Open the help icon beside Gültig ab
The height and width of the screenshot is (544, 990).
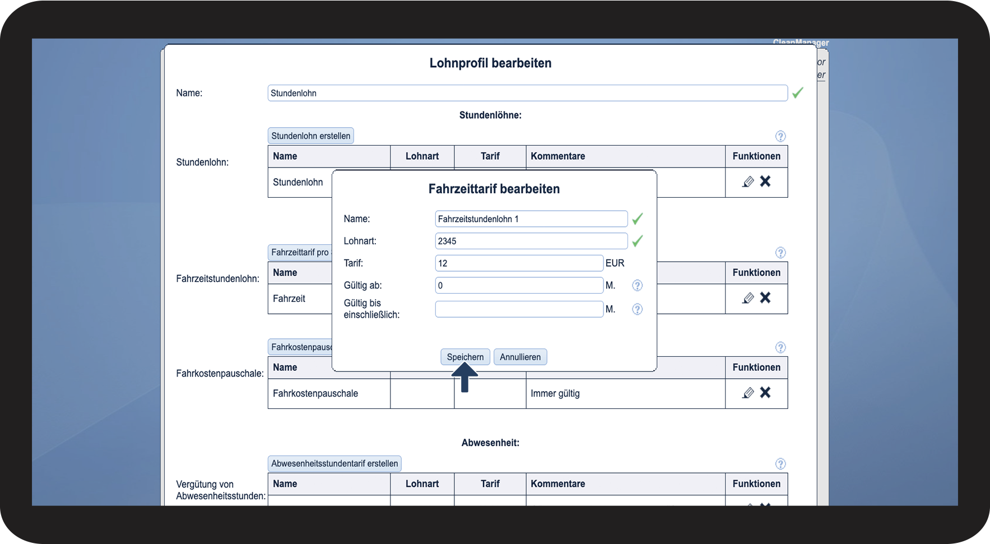[x=637, y=286]
